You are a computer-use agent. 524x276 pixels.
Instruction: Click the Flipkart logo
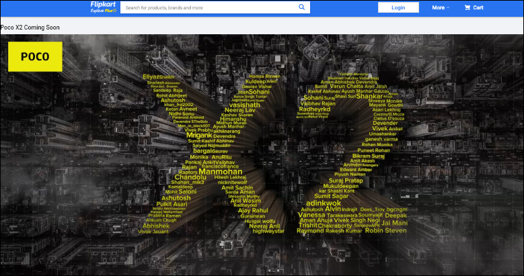[x=103, y=5]
